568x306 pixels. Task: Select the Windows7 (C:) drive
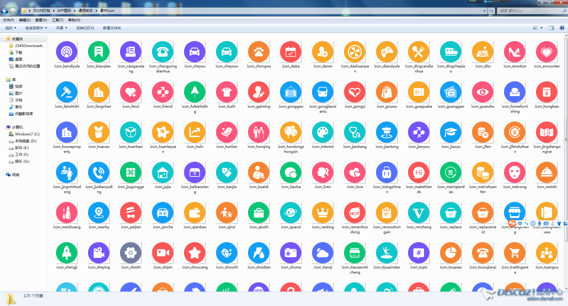point(27,134)
